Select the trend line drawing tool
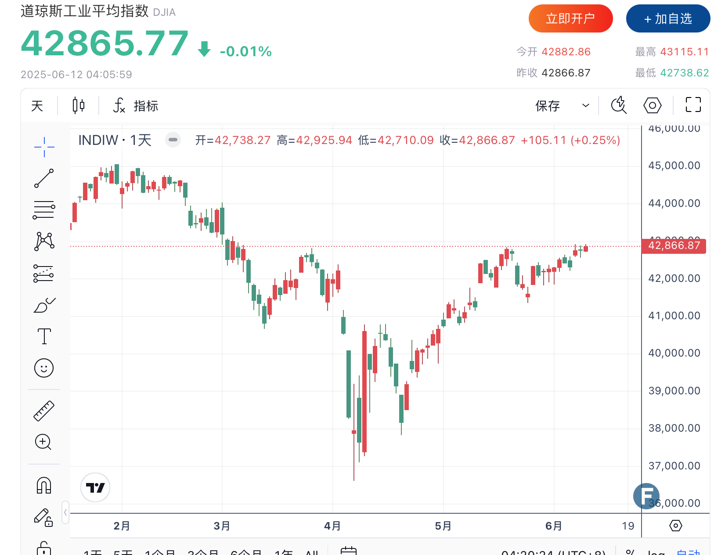This screenshot has width=714, height=555. tap(44, 178)
